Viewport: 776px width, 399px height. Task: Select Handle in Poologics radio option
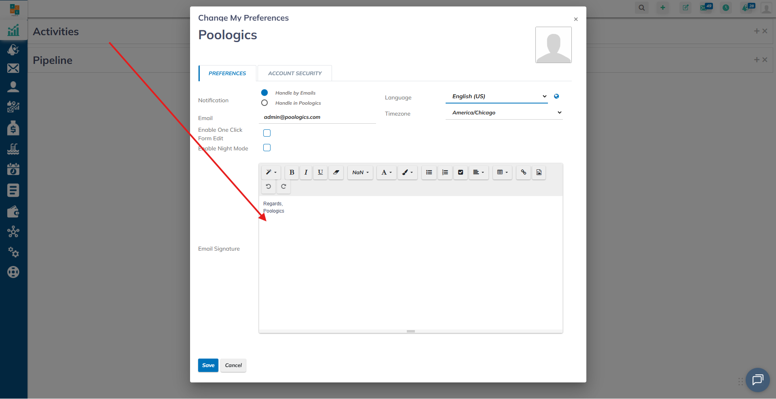pyautogui.click(x=264, y=103)
